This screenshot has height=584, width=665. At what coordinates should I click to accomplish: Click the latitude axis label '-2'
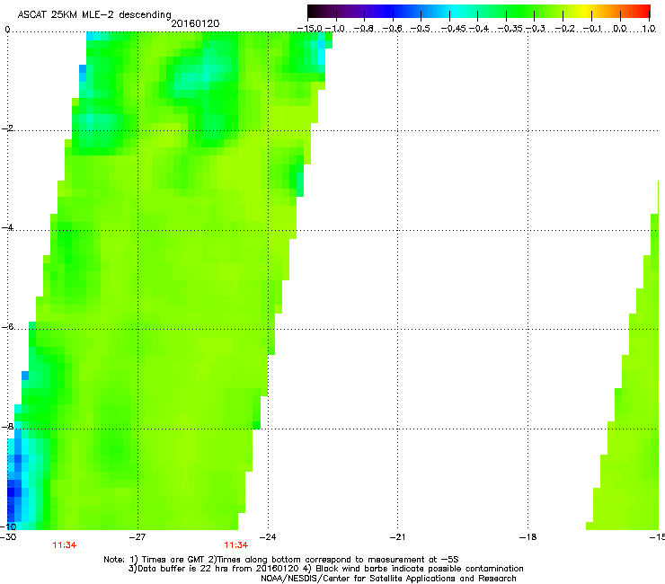(x=7, y=128)
